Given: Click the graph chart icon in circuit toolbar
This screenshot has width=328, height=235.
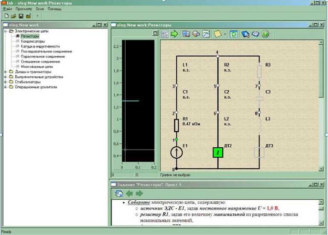Looking at the screenshot, I should tap(206, 34).
